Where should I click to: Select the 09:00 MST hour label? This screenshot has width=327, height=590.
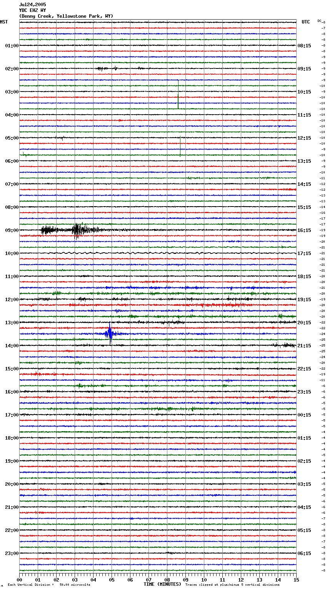[12, 230]
